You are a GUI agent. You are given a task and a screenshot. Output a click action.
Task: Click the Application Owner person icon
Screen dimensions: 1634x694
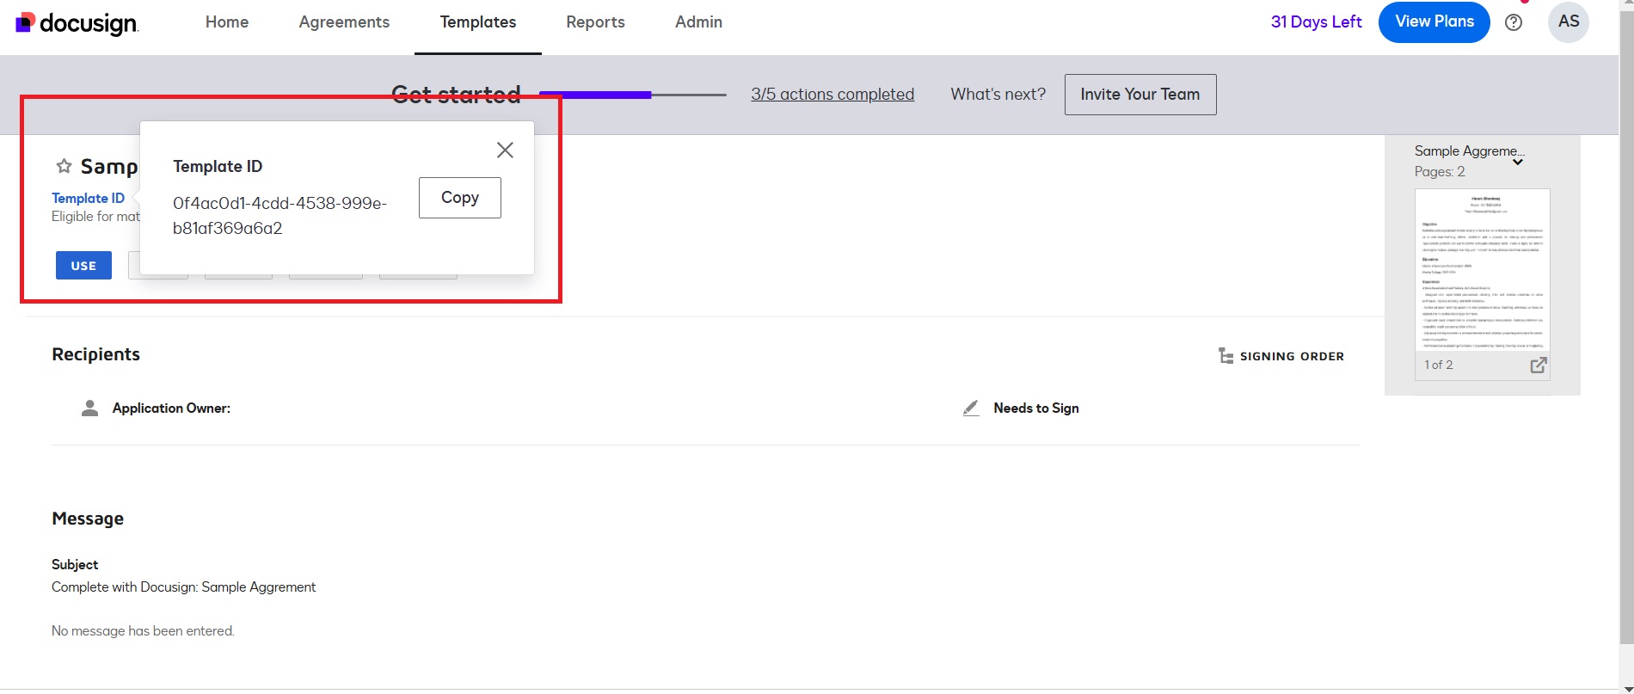click(x=89, y=408)
